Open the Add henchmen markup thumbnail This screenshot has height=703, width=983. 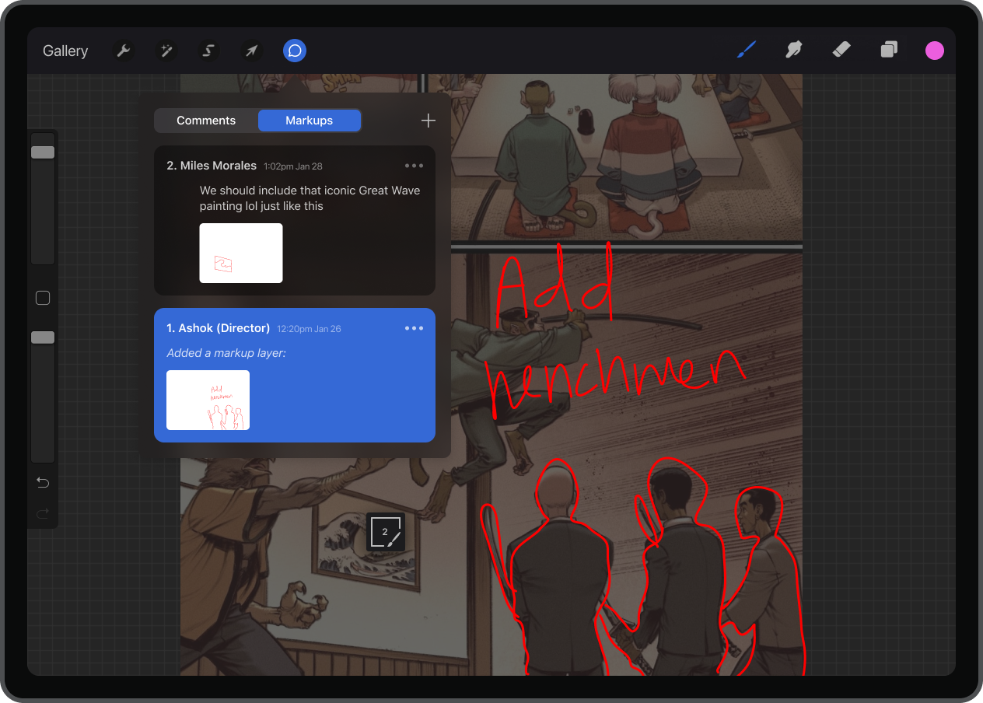click(x=208, y=400)
